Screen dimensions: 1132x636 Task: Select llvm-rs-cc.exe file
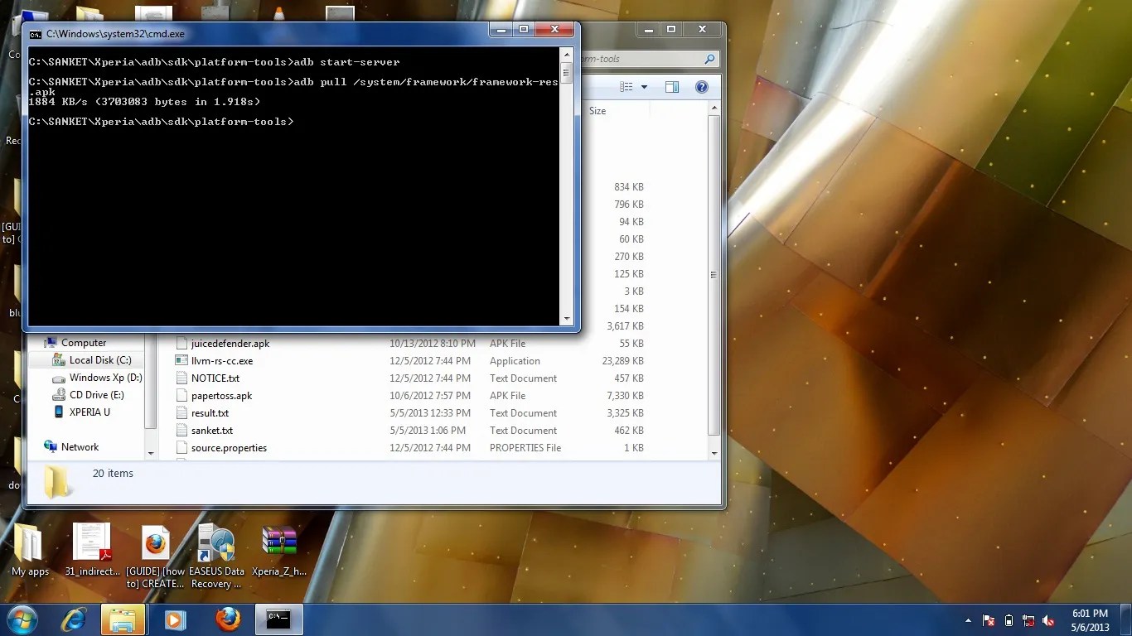coord(222,361)
